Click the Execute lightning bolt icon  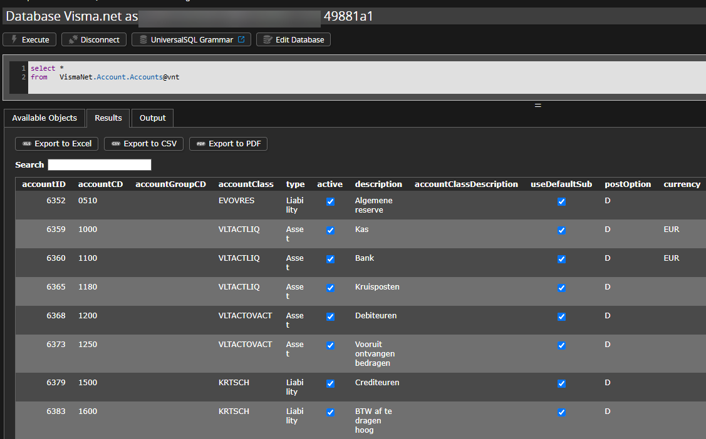(x=14, y=39)
